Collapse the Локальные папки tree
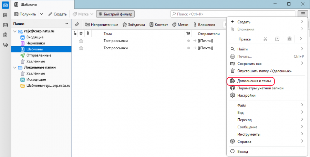 tap(15, 68)
